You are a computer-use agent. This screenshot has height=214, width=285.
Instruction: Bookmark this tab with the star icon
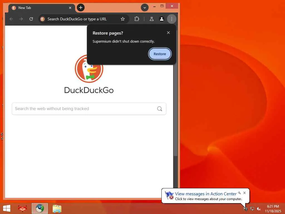pyautogui.click(x=123, y=19)
